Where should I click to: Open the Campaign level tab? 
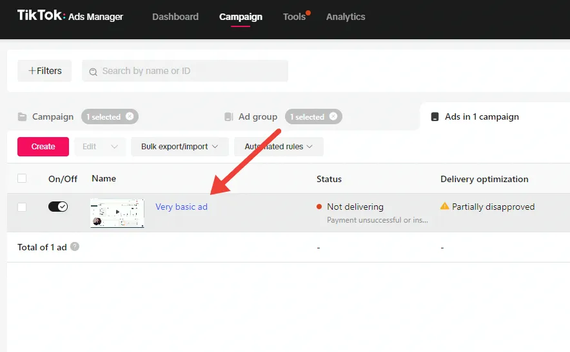53,117
